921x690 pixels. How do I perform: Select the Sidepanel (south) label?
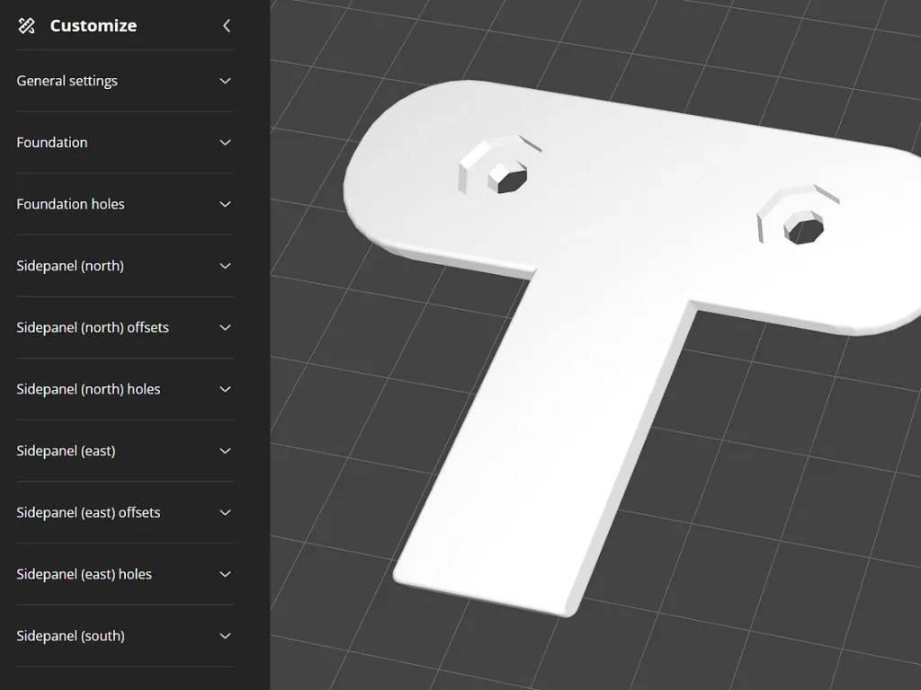(x=70, y=635)
